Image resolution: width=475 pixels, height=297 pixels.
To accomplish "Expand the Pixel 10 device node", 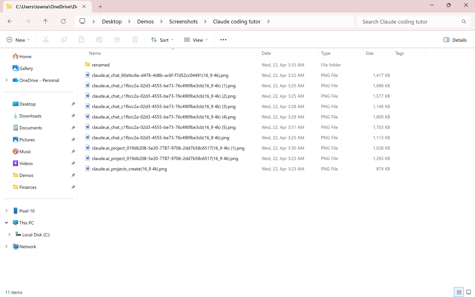I will (6, 211).
